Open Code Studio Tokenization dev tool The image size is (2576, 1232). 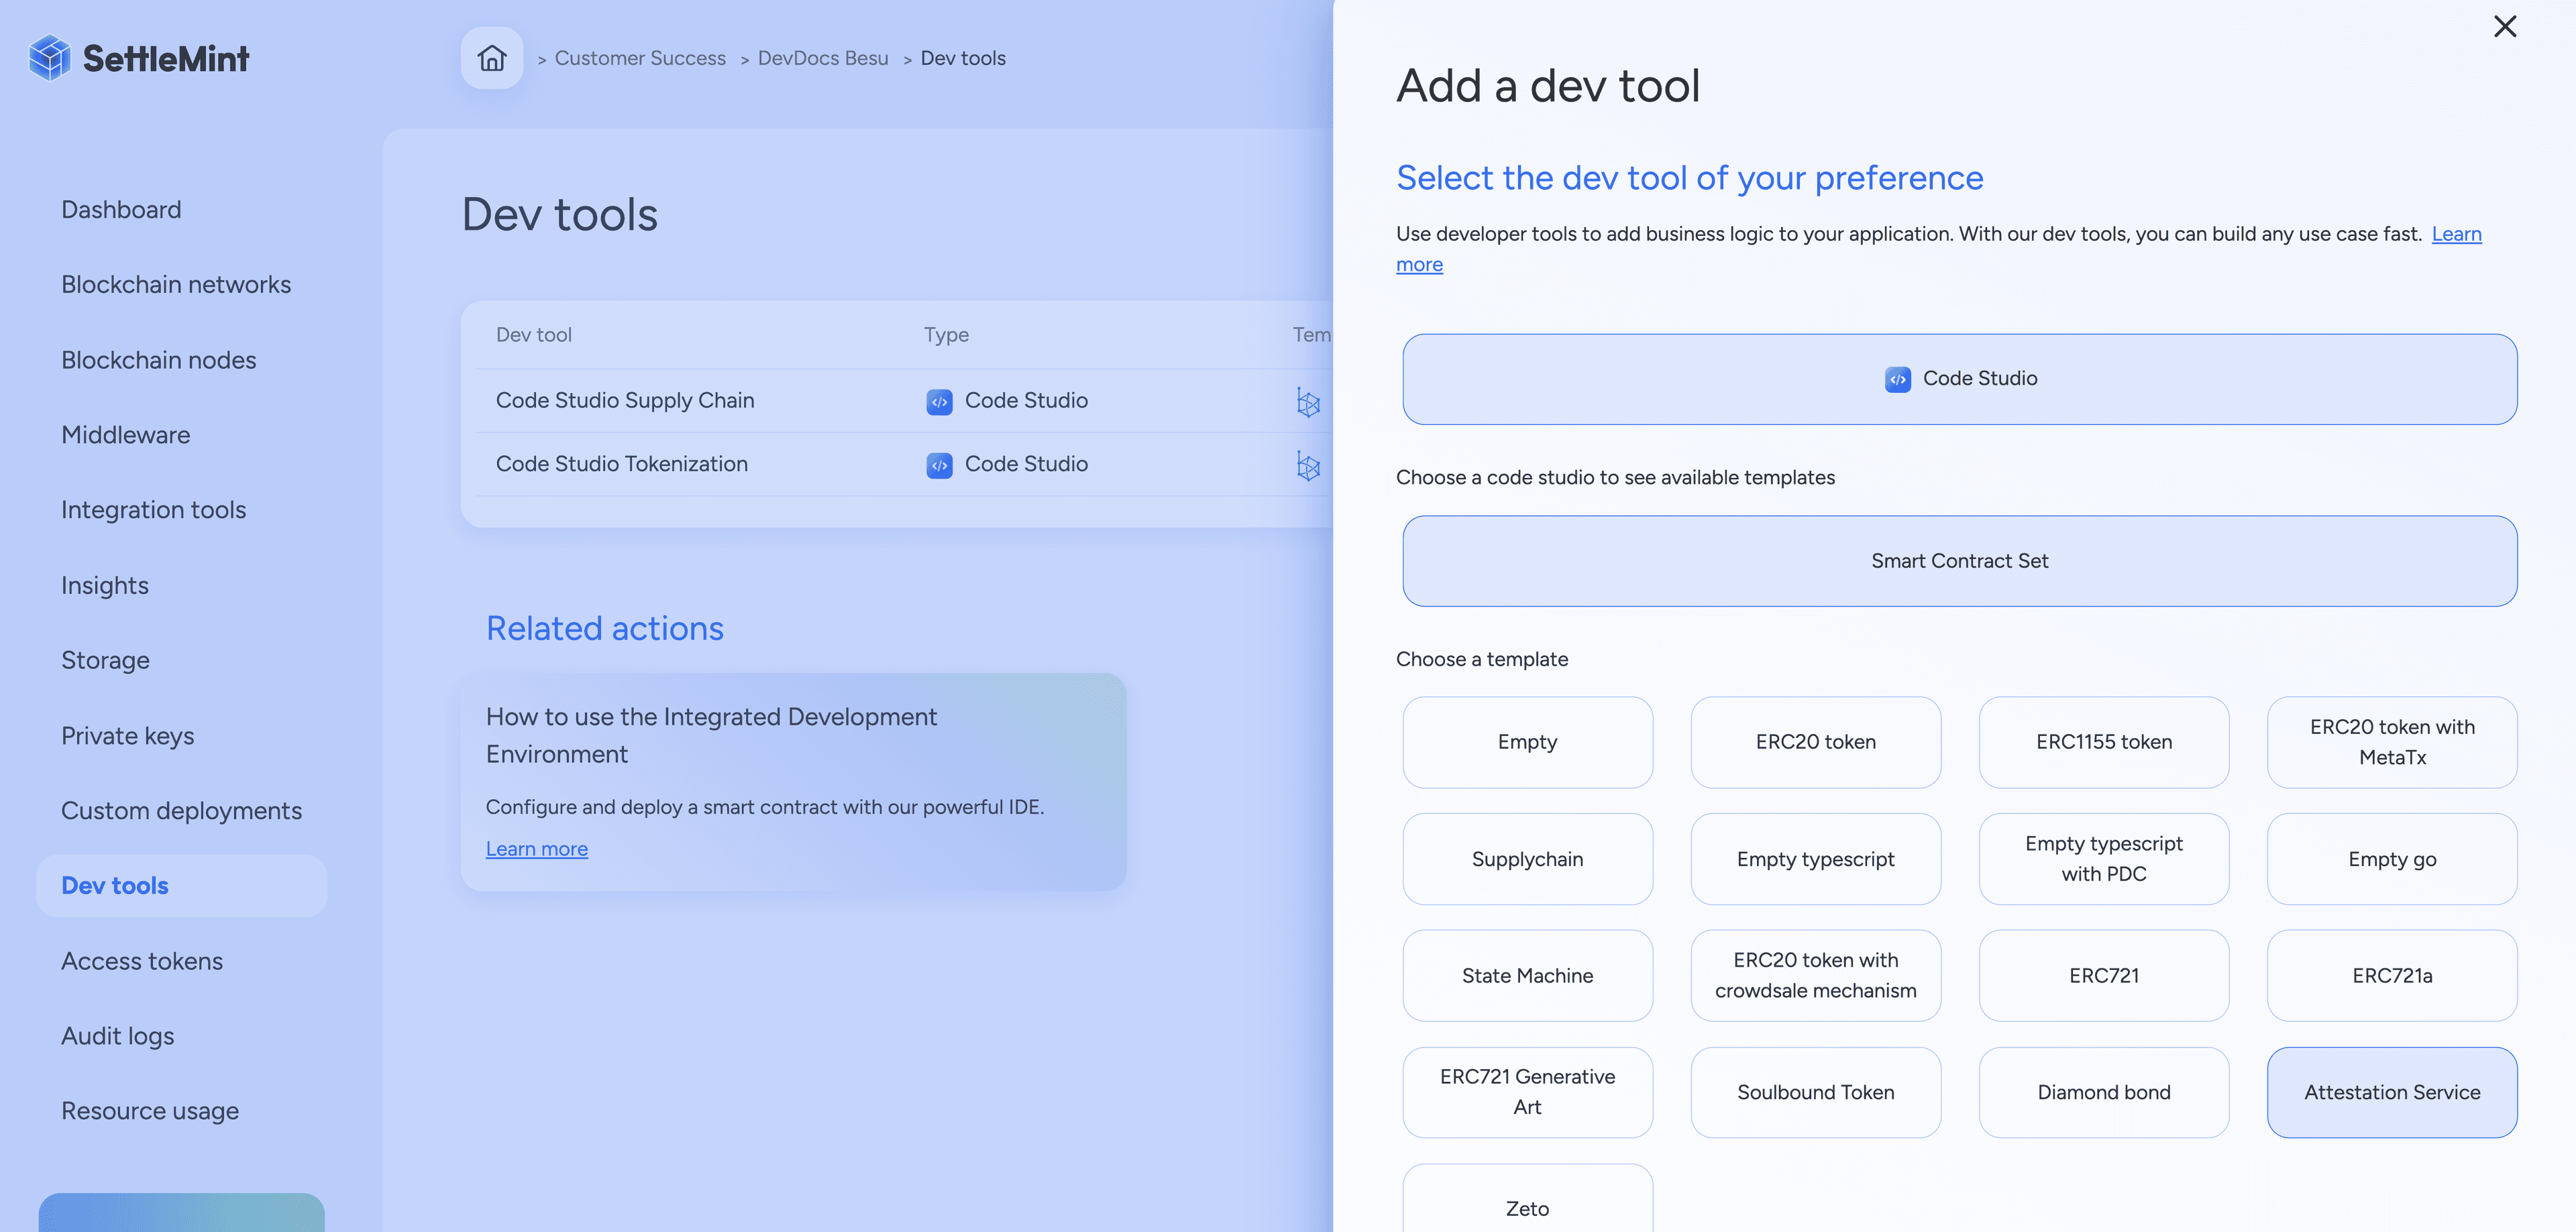click(621, 465)
